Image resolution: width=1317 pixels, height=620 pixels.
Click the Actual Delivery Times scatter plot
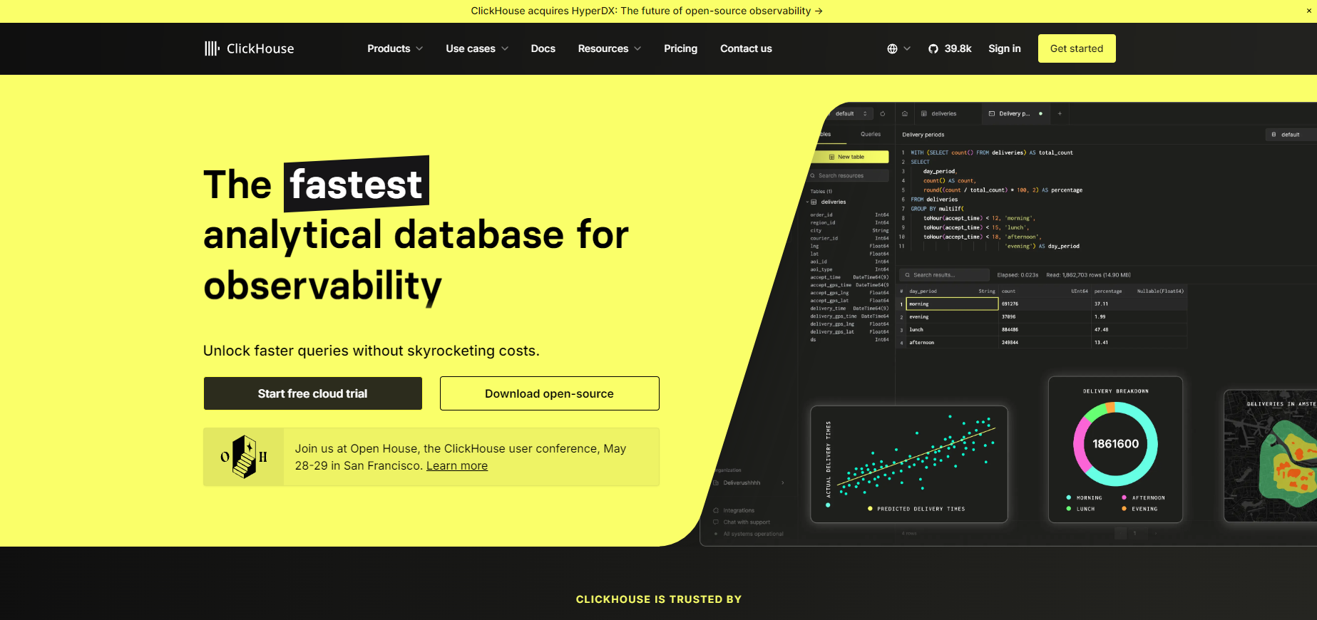(909, 464)
